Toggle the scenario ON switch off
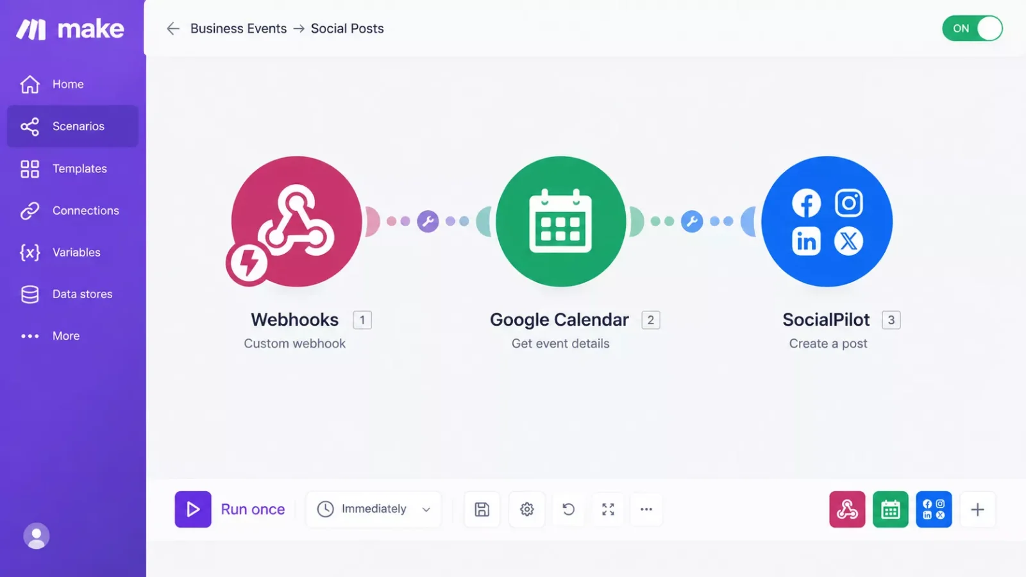Image resolution: width=1026 pixels, height=577 pixels. 972,28
